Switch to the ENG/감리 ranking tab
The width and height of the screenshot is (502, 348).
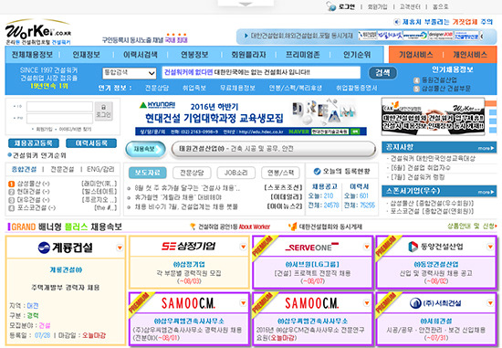point(100,169)
